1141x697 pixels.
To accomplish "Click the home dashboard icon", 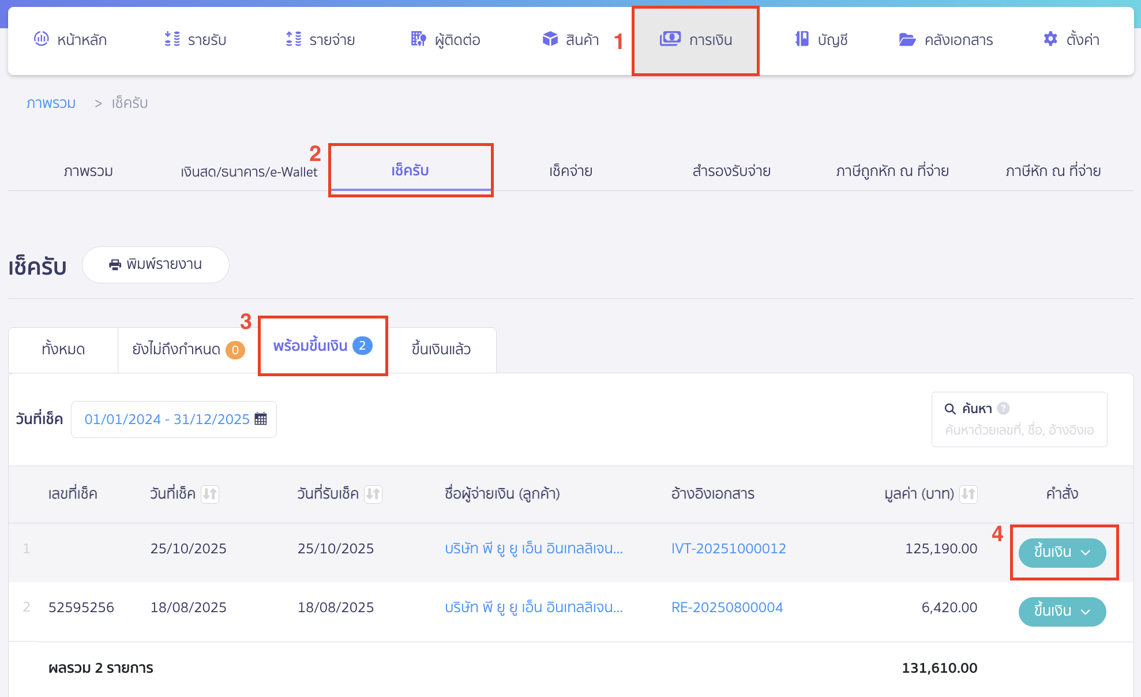I will coord(41,39).
